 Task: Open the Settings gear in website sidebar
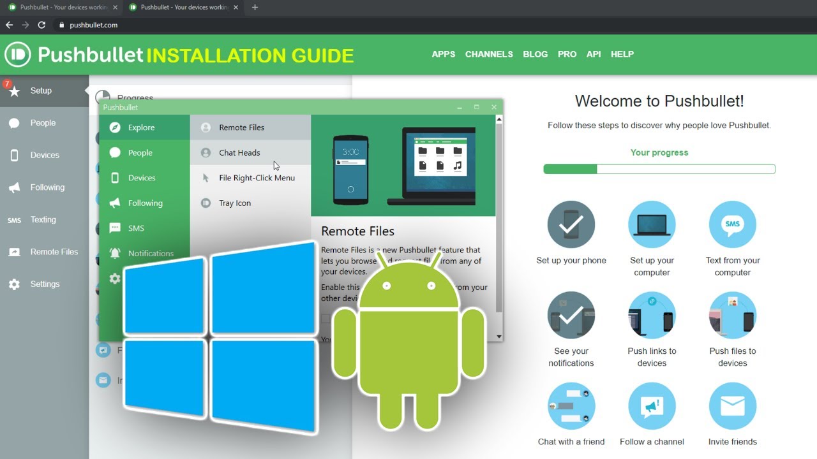point(14,284)
